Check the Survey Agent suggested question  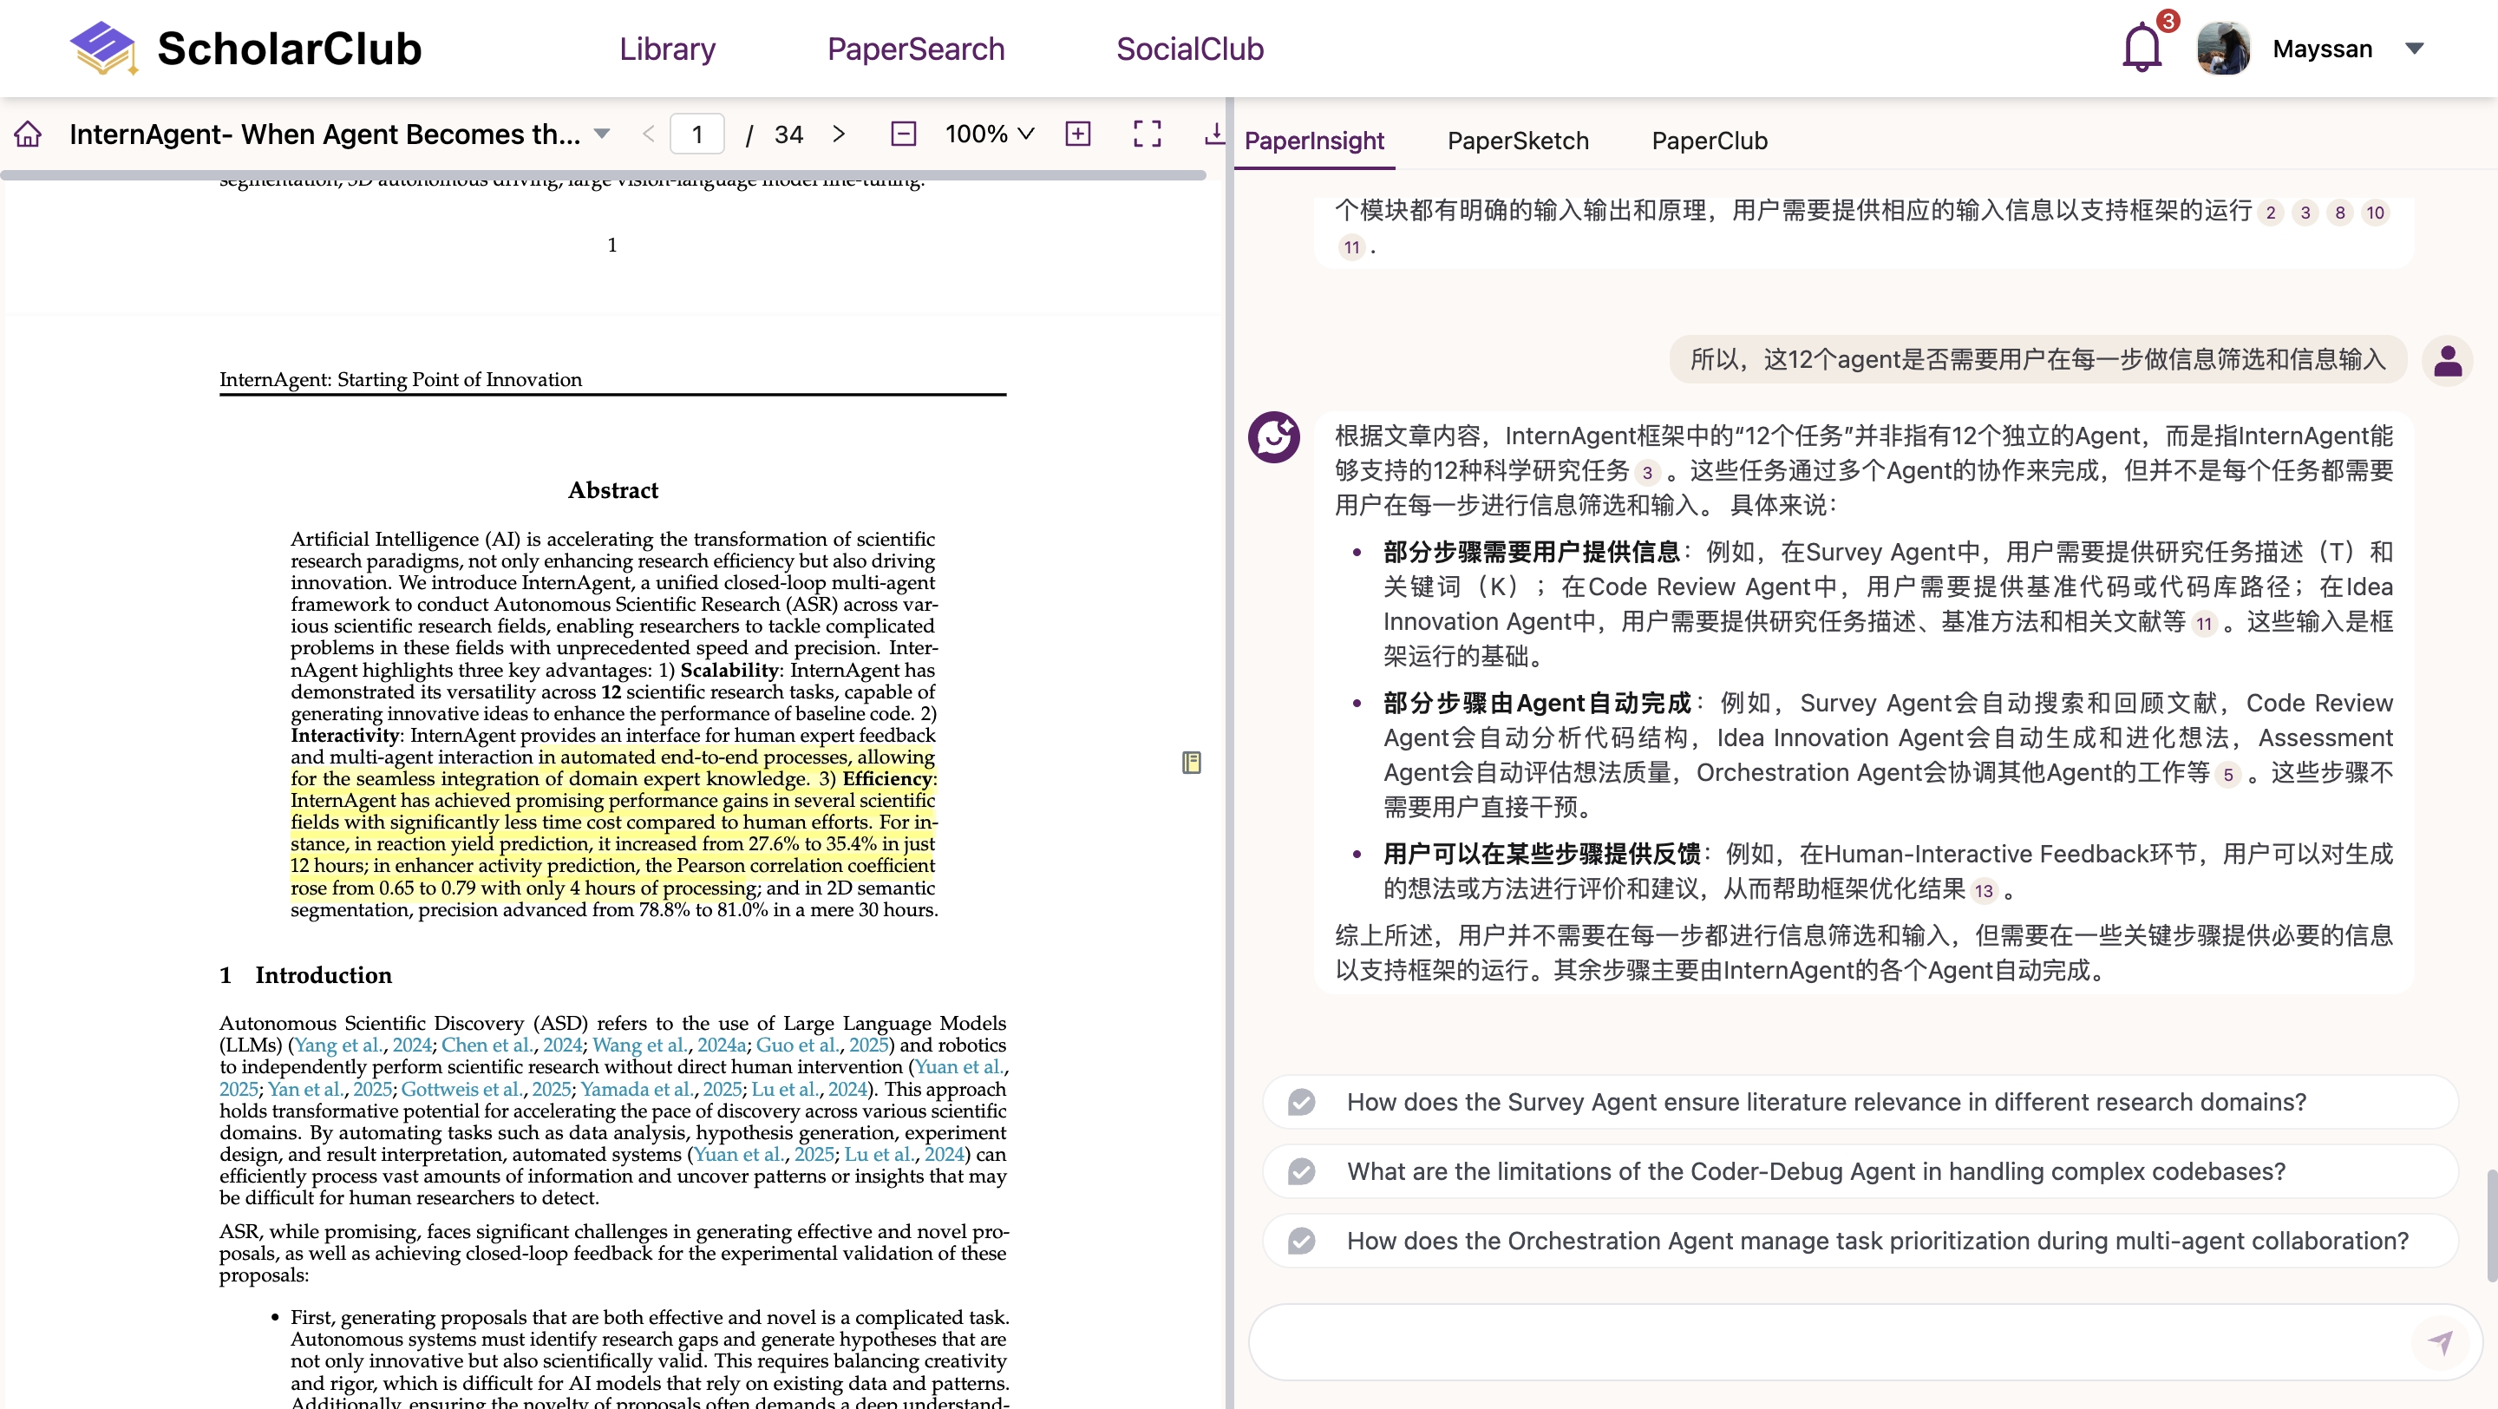pos(1301,1102)
